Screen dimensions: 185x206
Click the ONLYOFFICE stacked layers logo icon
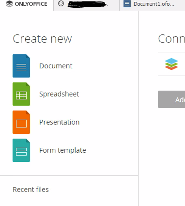tap(9, 4)
